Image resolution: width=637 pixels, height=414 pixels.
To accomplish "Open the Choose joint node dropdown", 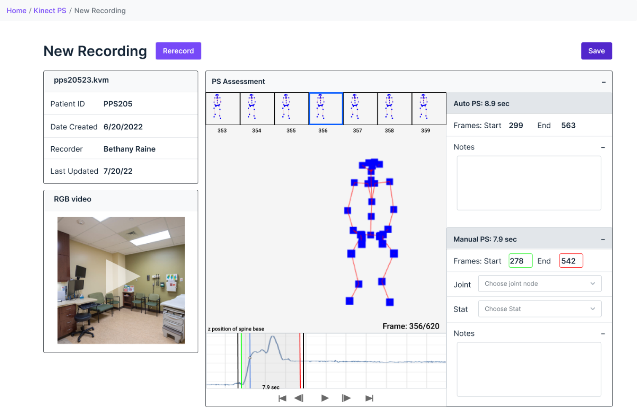I will (x=540, y=284).
